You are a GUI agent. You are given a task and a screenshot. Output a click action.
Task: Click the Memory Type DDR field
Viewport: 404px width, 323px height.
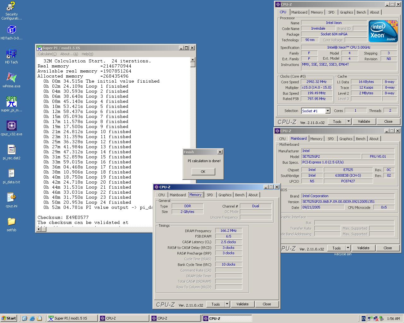[x=187, y=206]
